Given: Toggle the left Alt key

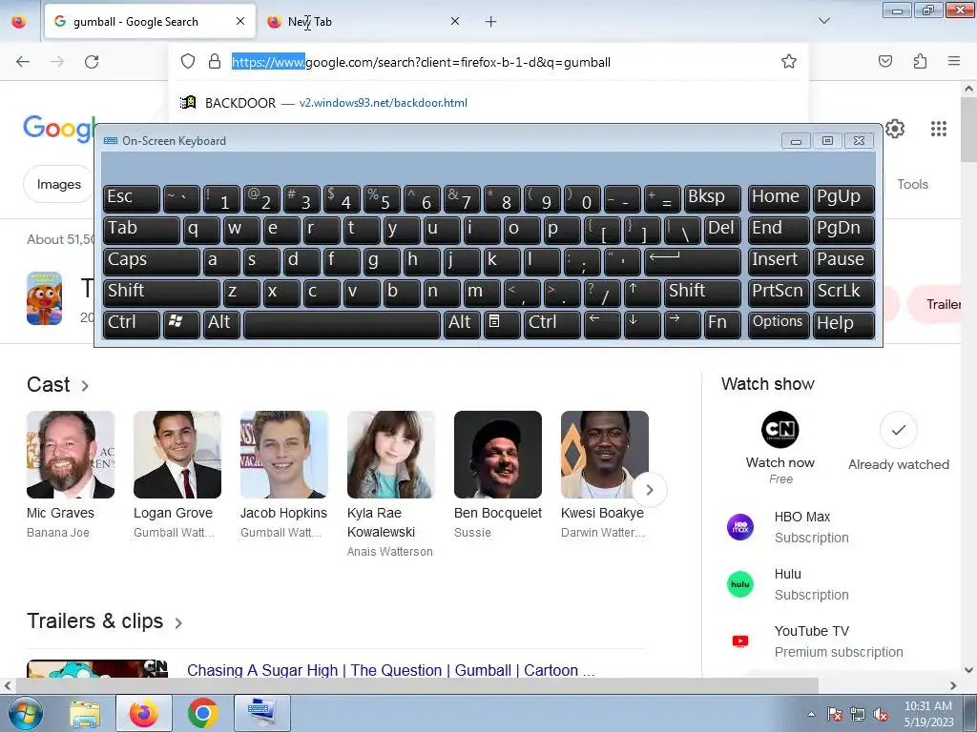Looking at the screenshot, I should click(221, 324).
